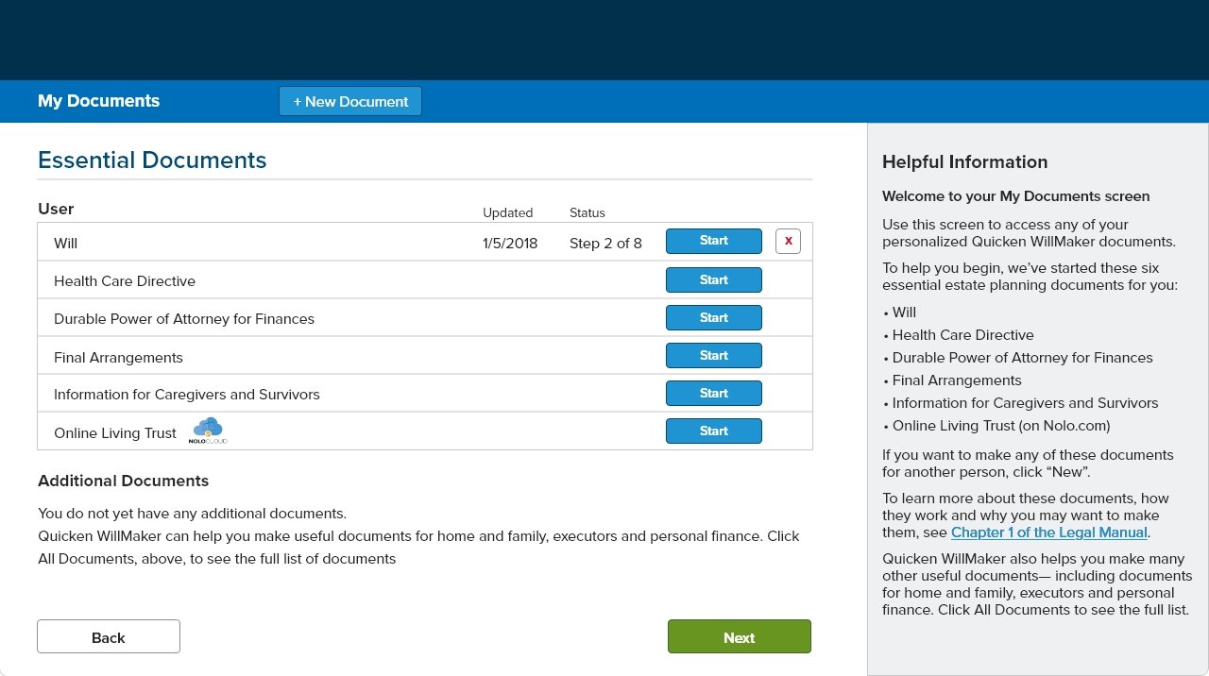
Task: Start the Final Arrangements document
Action: pyautogui.click(x=713, y=356)
